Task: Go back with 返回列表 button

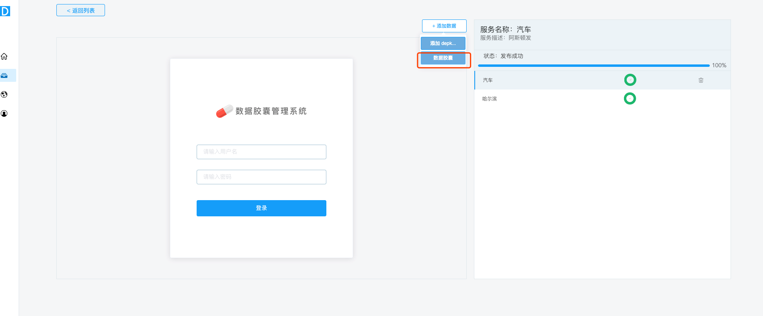Action: pyautogui.click(x=81, y=10)
